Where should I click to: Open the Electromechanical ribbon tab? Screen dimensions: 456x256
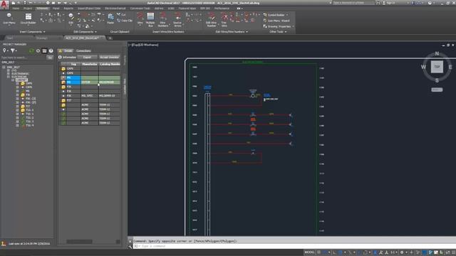coord(115,9)
